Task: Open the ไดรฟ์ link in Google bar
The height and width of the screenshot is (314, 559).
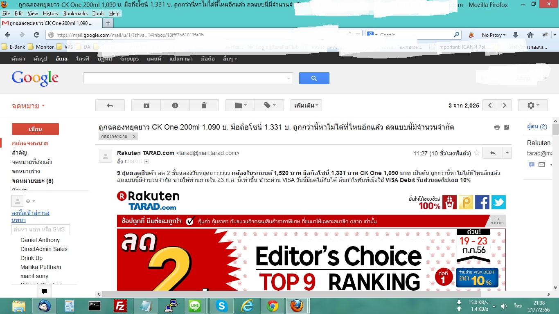Action: [x=82, y=58]
